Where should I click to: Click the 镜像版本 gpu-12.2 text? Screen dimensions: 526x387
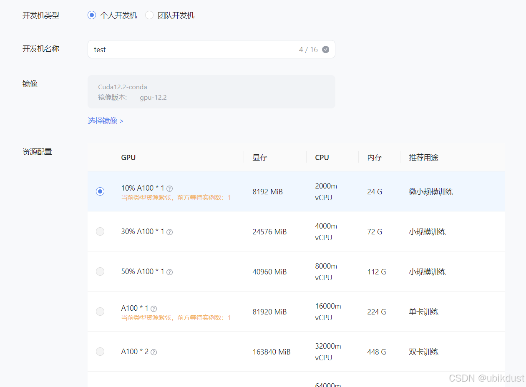132,98
